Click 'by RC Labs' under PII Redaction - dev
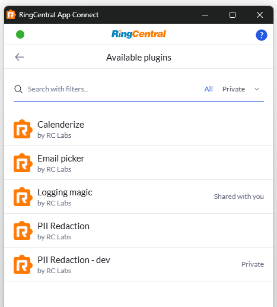Viewport: 277px width, 307px height. coord(55,271)
